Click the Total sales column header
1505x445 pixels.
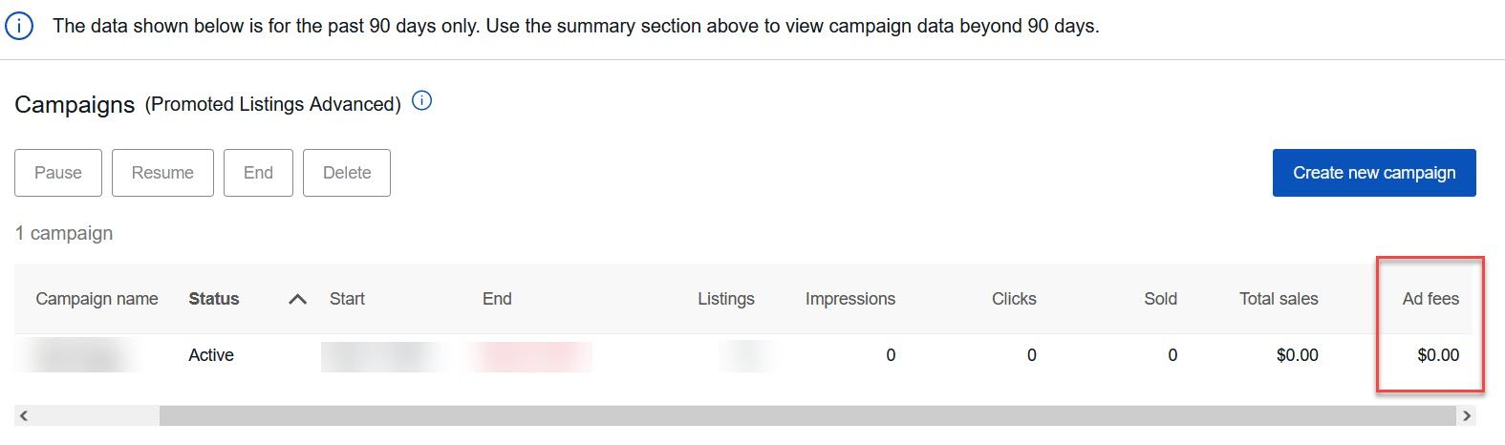click(1278, 299)
